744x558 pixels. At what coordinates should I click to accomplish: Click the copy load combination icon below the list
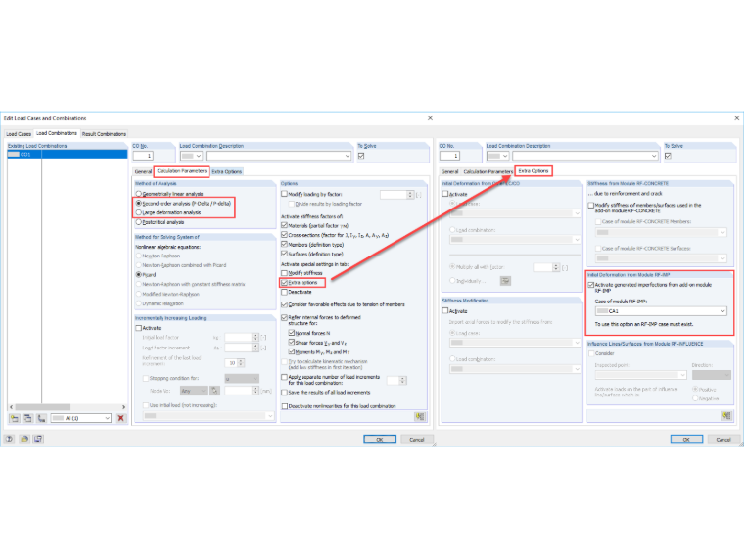pos(28,418)
